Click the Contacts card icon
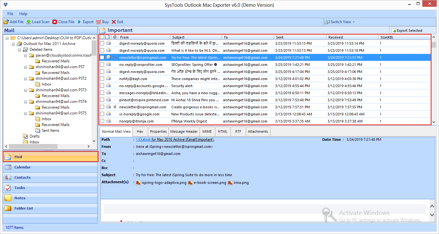Screen dimensions: 439x234 [8, 177]
